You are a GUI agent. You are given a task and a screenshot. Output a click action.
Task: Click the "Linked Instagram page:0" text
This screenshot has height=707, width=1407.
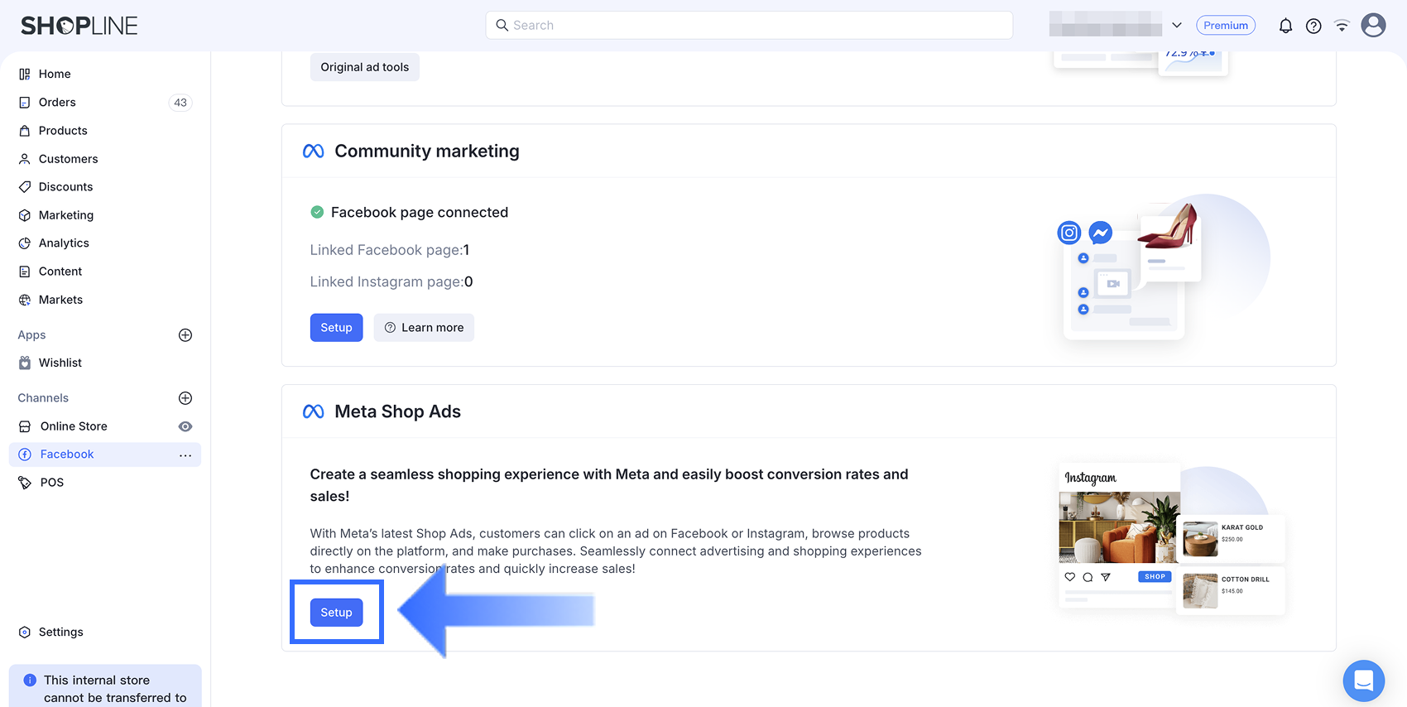(x=391, y=282)
